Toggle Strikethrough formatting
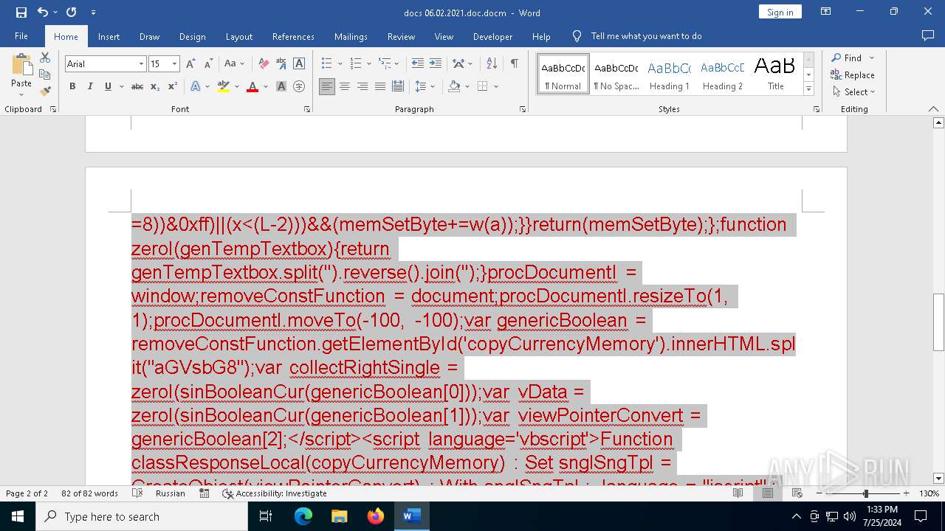This screenshot has height=531, width=945. pos(137,86)
